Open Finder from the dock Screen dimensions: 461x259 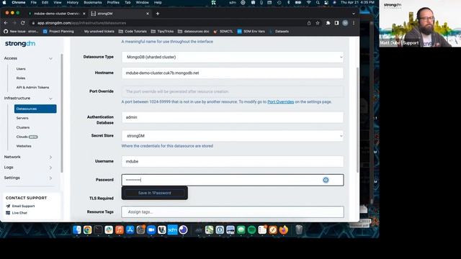pyautogui.click(x=77, y=230)
